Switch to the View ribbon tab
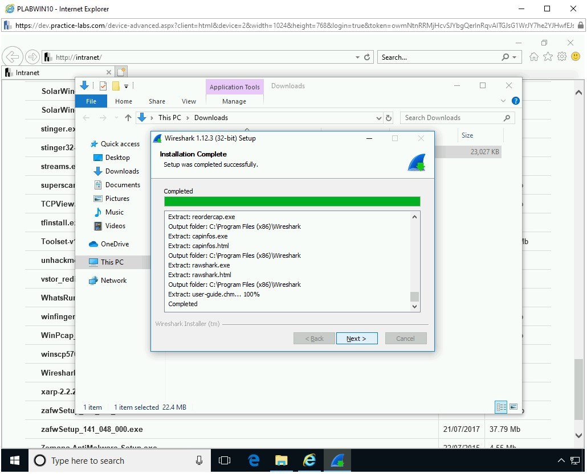This screenshot has width=587, height=474. (189, 101)
